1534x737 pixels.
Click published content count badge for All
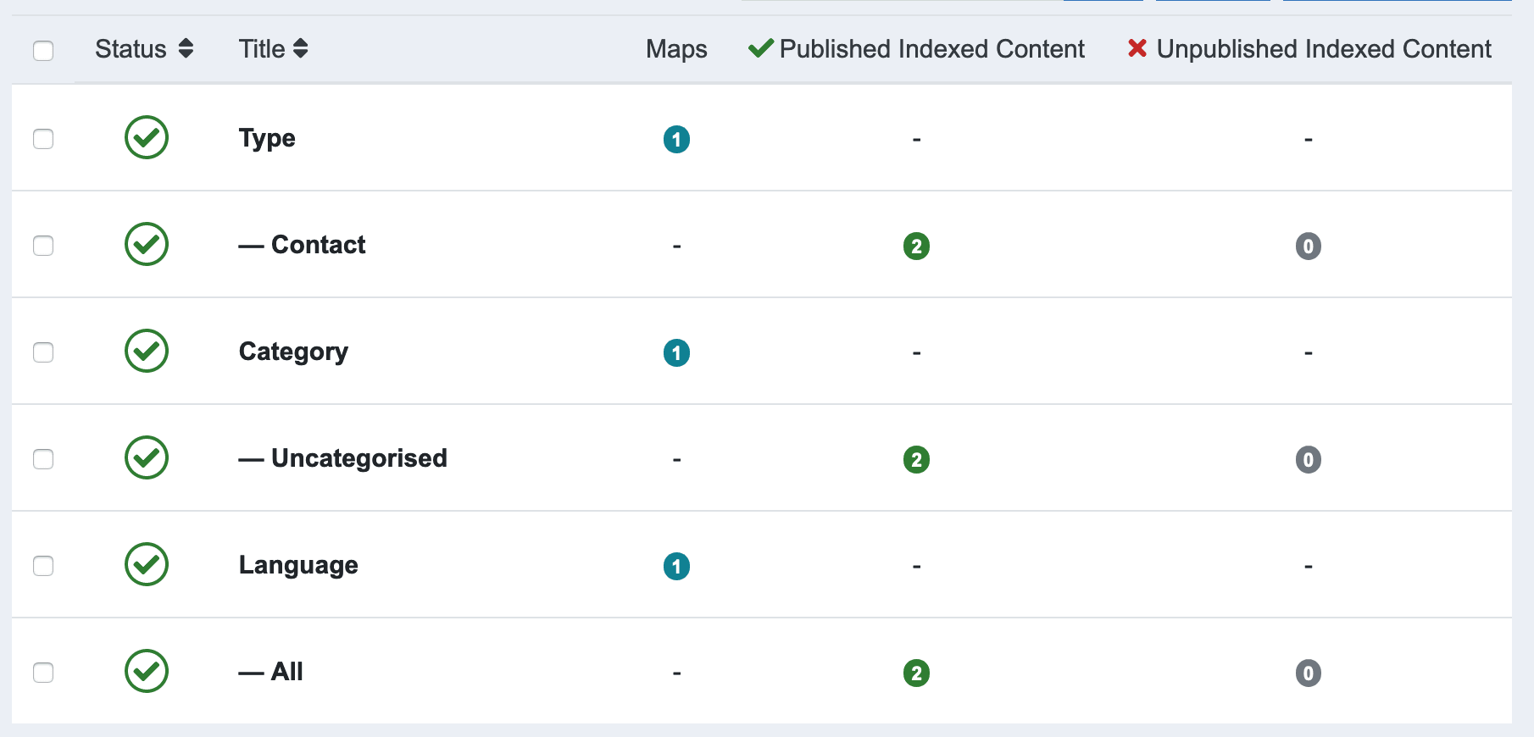pyautogui.click(x=916, y=673)
